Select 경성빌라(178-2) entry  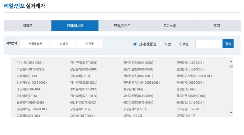(x=133, y=89)
